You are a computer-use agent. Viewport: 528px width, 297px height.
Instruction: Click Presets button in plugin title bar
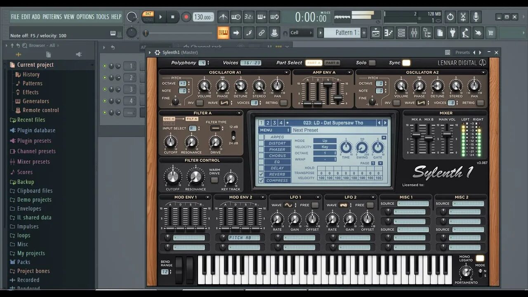click(462, 52)
